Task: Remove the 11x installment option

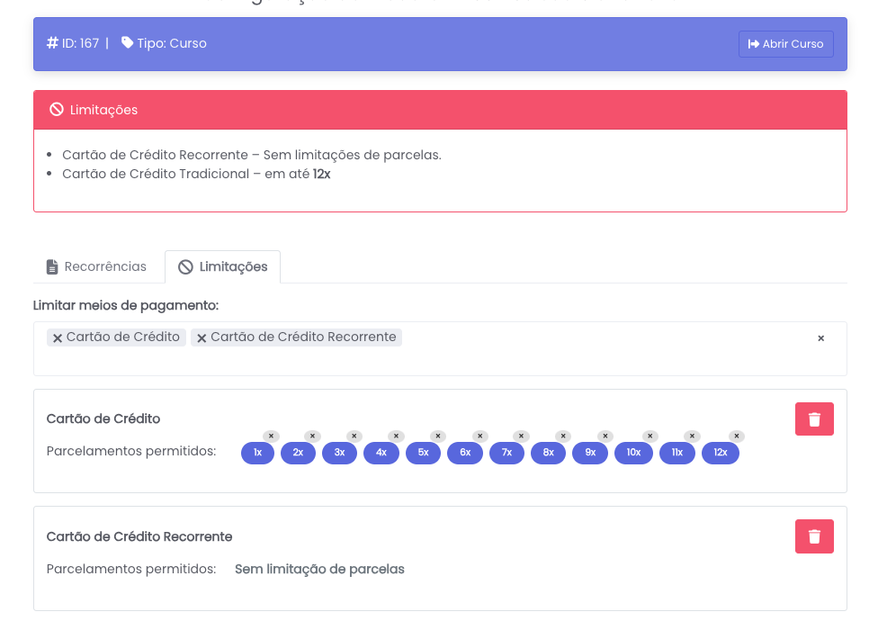Action: tap(692, 436)
